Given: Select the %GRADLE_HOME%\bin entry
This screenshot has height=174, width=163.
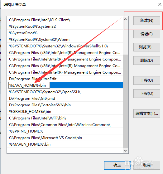Looking at the screenshot, I should pos(65,112).
